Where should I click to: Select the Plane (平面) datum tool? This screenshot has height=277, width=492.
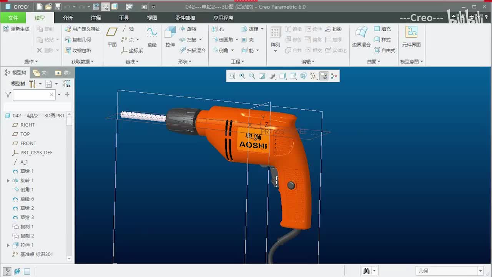[x=112, y=37]
